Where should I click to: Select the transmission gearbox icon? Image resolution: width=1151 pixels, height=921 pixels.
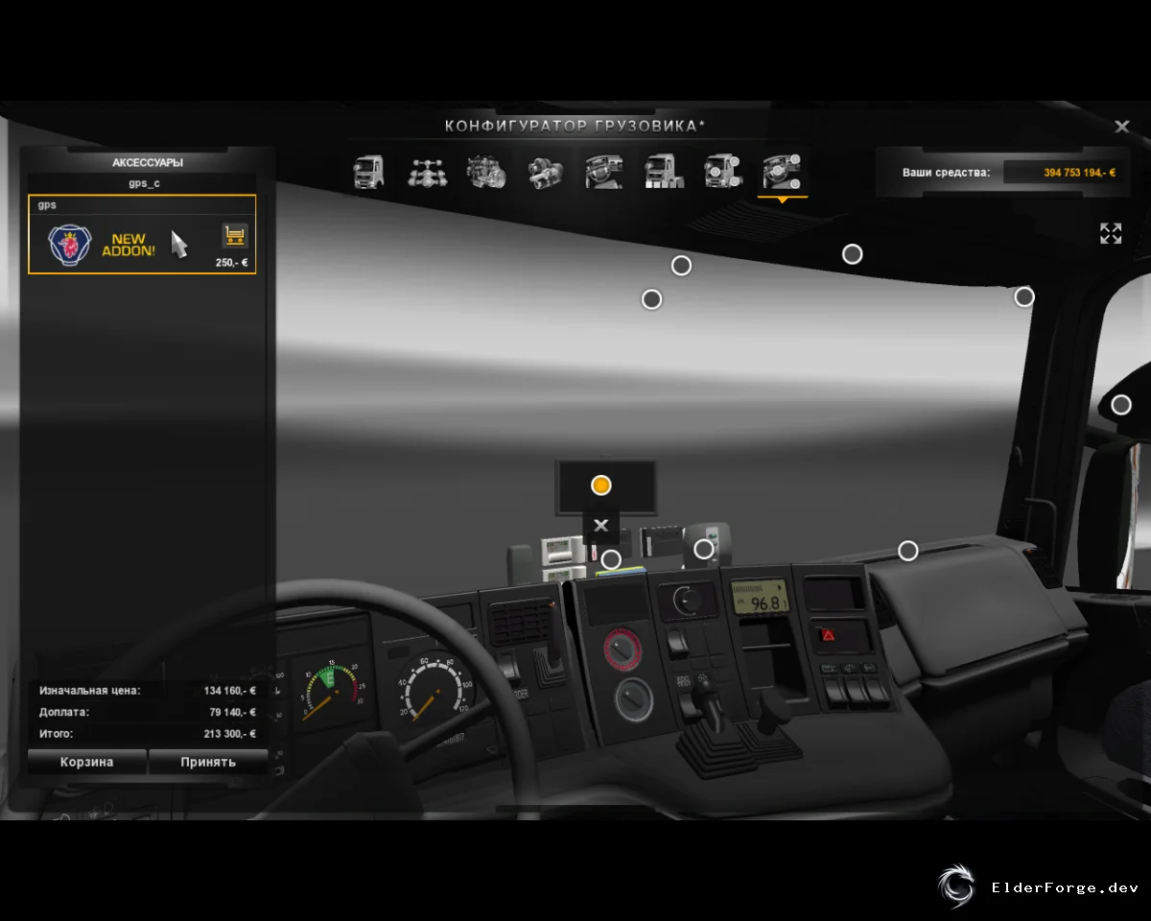point(545,172)
